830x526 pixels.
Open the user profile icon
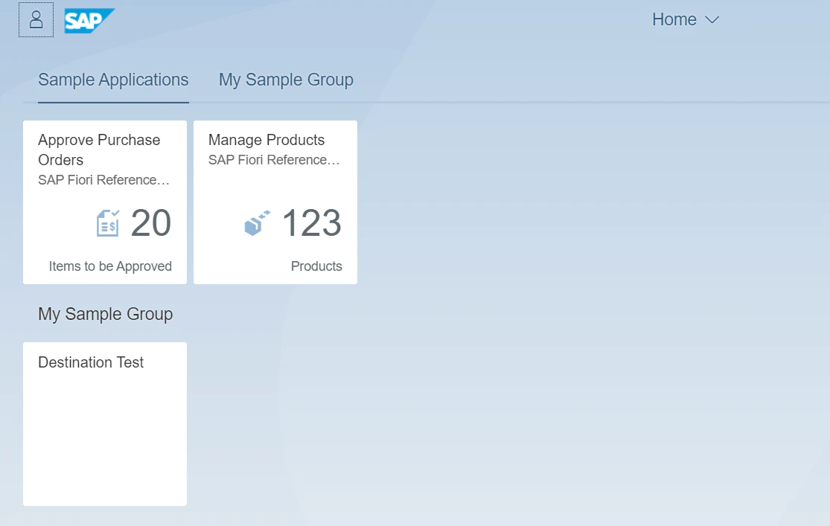36,20
